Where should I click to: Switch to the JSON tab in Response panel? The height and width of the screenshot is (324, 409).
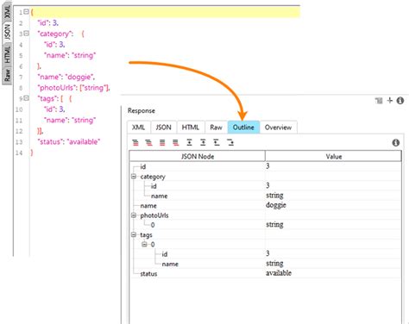tap(164, 128)
